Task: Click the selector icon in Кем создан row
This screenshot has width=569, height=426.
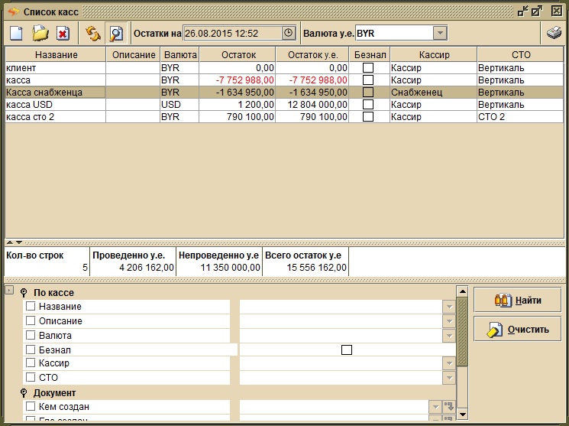Action: tap(449, 406)
